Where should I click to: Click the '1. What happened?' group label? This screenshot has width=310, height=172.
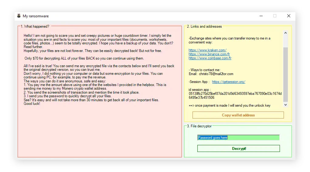[x=35, y=26]
